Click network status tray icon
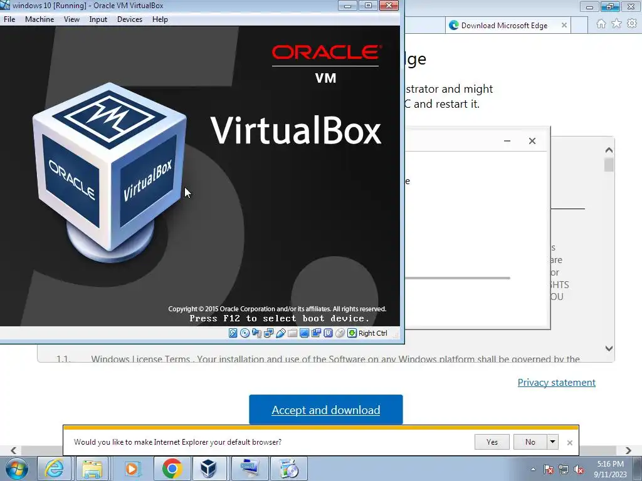The width and height of the screenshot is (642, 481). (564, 470)
